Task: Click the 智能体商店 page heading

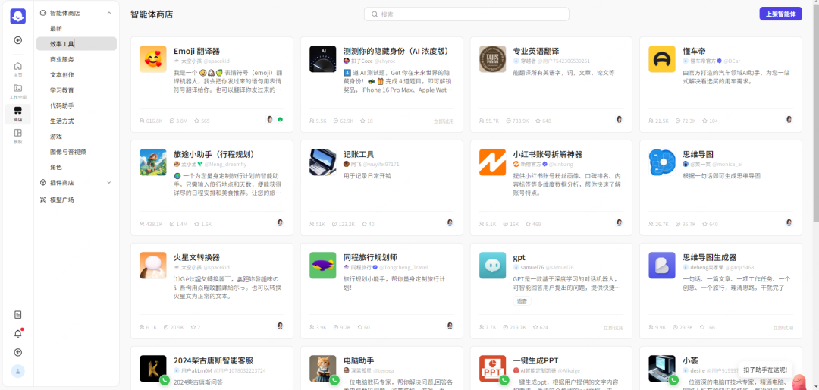Action: 152,14
